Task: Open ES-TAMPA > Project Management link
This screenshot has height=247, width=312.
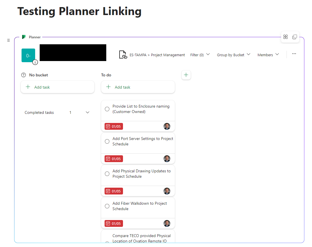Action: click(157, 55)
